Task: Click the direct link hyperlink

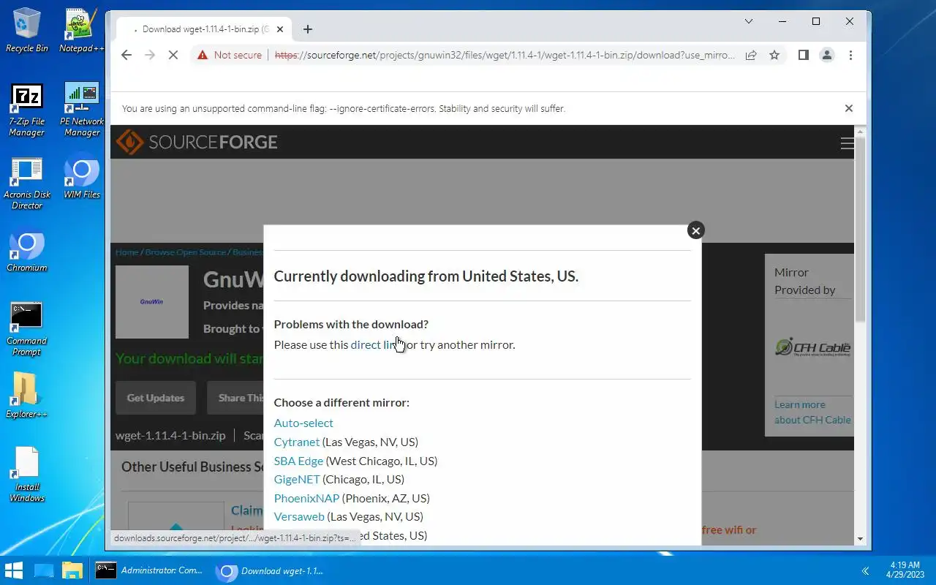Action: (x=376, y=344)
